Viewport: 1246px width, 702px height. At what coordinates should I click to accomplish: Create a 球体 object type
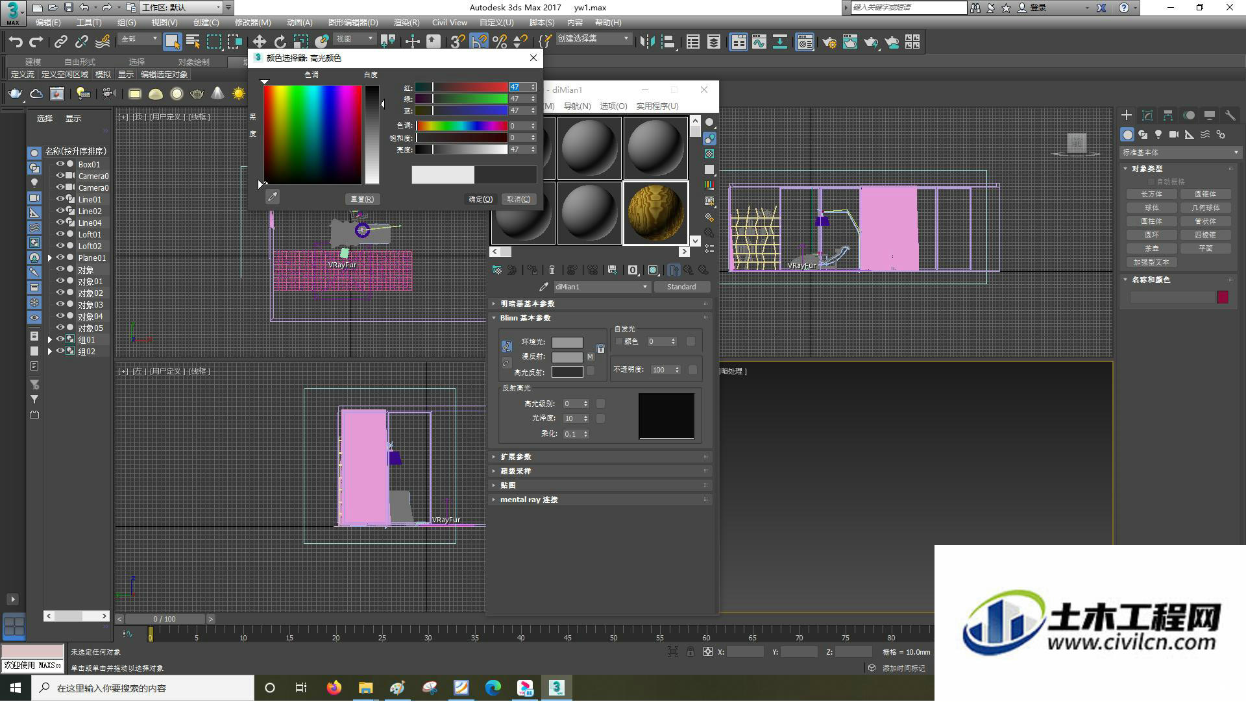pyautogui.click(x=1151, y=208)
